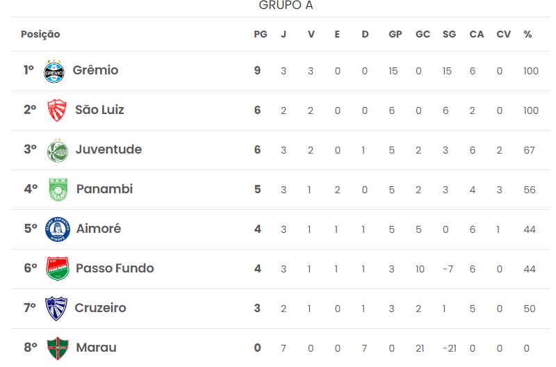Select the GP column header
The image size is (556, 367).
[395, 34]
